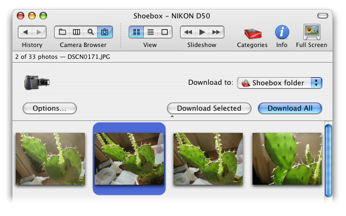Screen dimensions: 346x216
Task: Click the History forward arrow
Action: pos(39,32)
